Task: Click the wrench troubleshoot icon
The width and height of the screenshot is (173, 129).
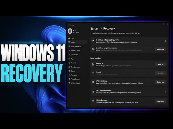Action: tap(93, 41)
